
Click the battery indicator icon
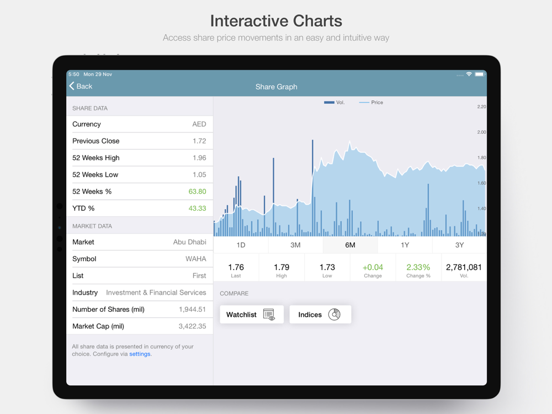coord(480,75)
